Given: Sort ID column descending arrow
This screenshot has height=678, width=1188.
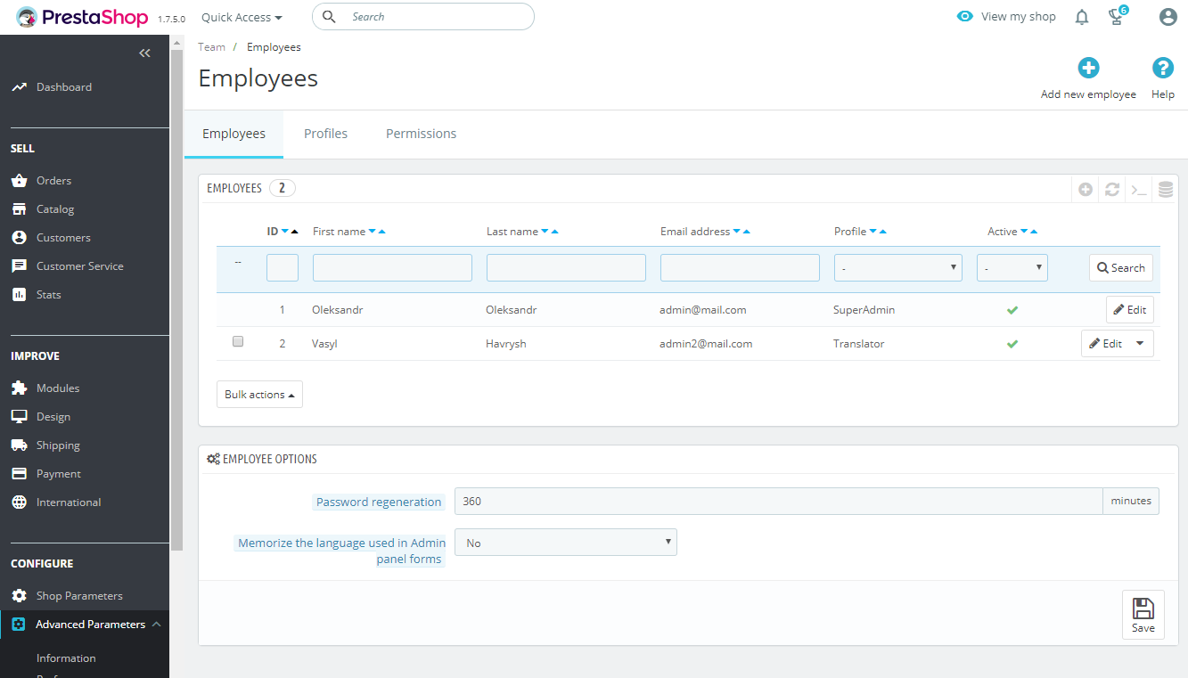Looking at the screenshot, I should [x=285, y=232].
